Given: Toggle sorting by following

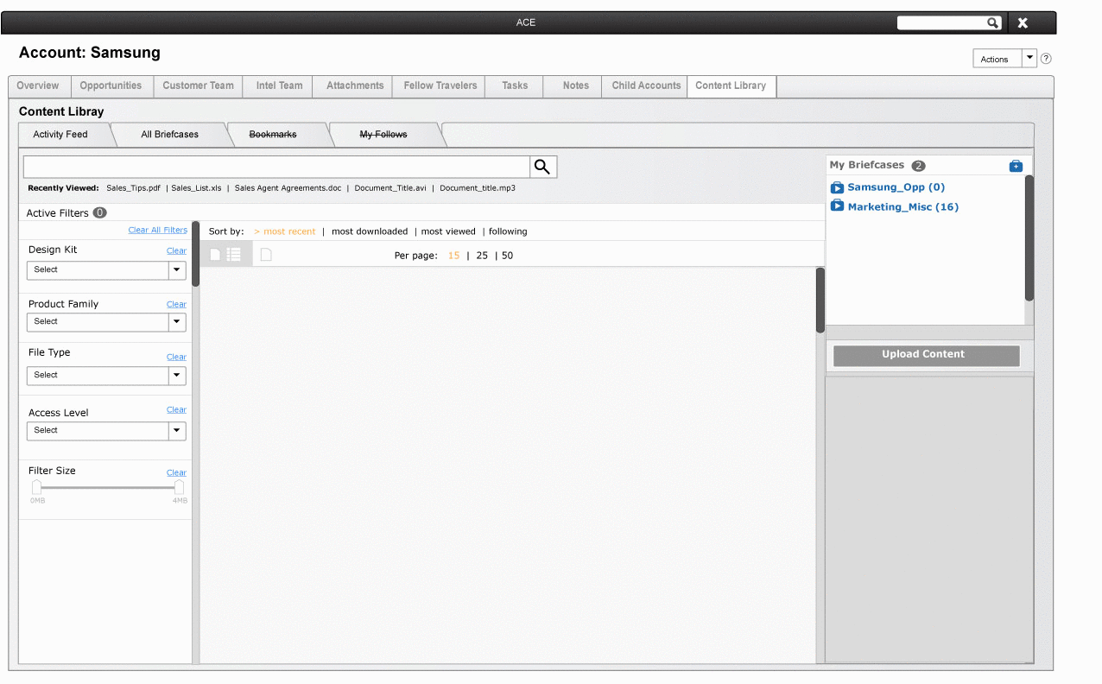Looking at the screenshot, I should click(x=508, y=231).
